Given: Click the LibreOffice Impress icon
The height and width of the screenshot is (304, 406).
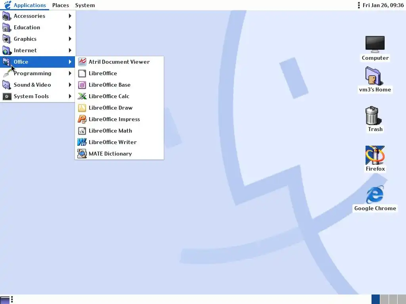Looking at the screenshot, I should coord(82,119).
